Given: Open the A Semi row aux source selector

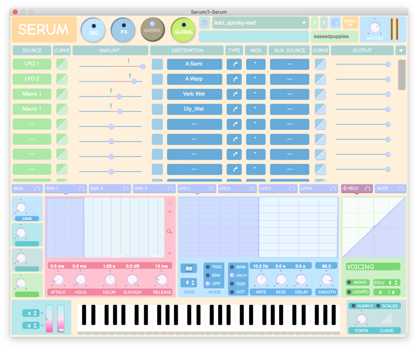Looking at the screenshot, I should pyautogui.click(x=289, y=64).
